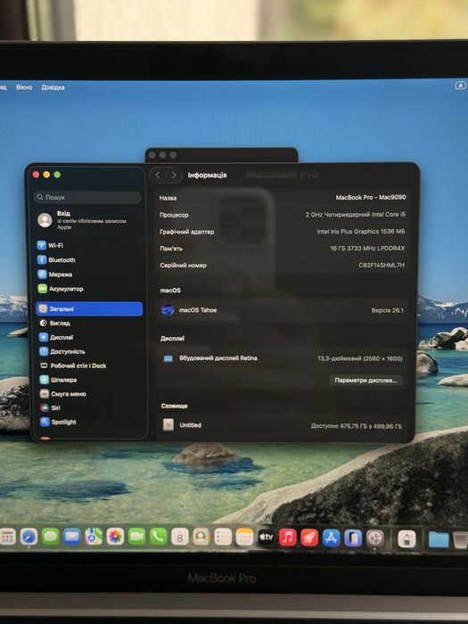Open Reminders from the Dock
Viewport: 468px width, 624px height.
coord(223,538)
